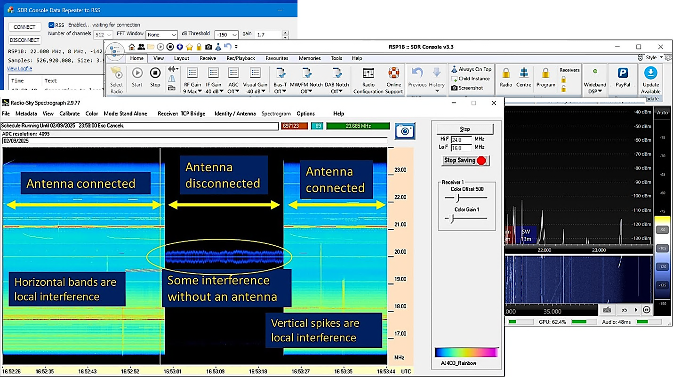Image resolution: width=673 pixels, height=377 pixels.
Task: Toggle the lower Receivers padlock
Action: click(564, 88)
